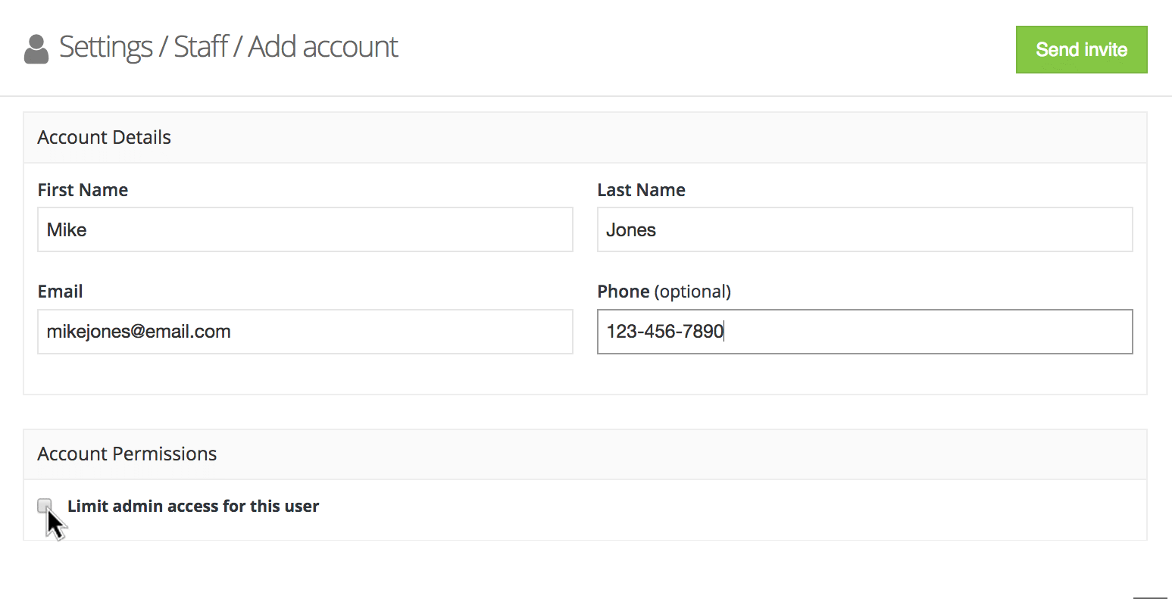Click the bold Phone label word
Screen dimensions: 1172x599
pyautogui.click(x=623, y=292)
